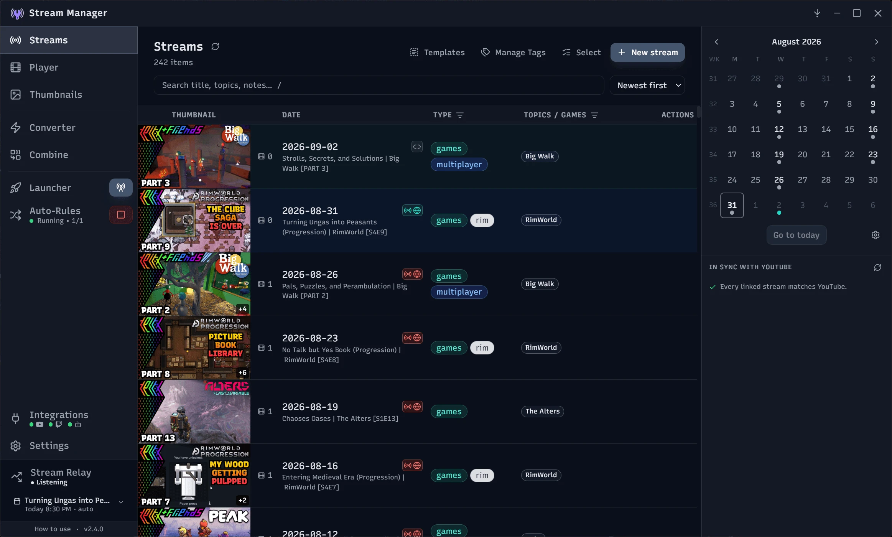The image size is (892, 537).
Task: Click multiplayer tag on the 2026-09-02 stream
Action: click(459, 165)
